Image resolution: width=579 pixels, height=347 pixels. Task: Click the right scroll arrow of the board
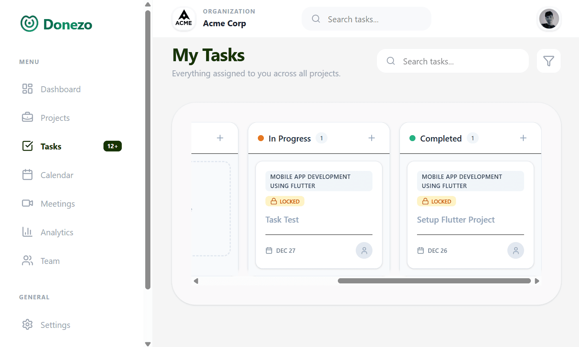pyautogui.click(x=538, y=281)
